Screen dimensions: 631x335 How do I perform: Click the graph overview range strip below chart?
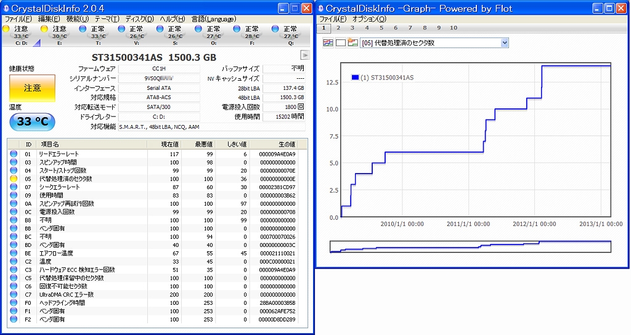[x=470, y=246]
